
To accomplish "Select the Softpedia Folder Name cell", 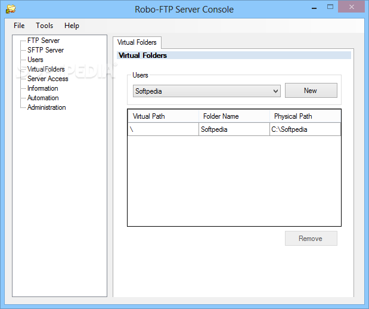I will point(234,129).
